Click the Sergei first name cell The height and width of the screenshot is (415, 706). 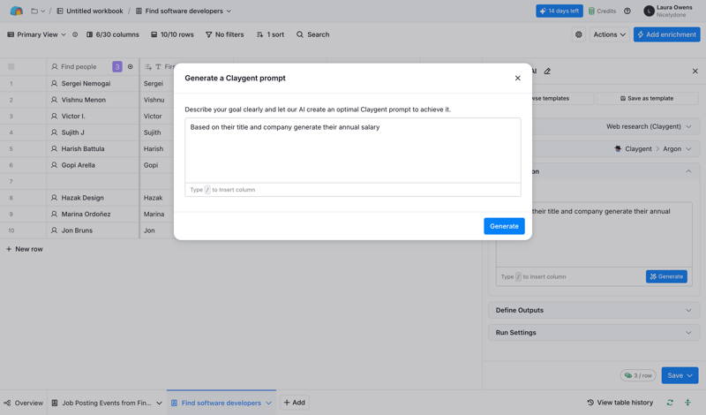pos(157,83)
